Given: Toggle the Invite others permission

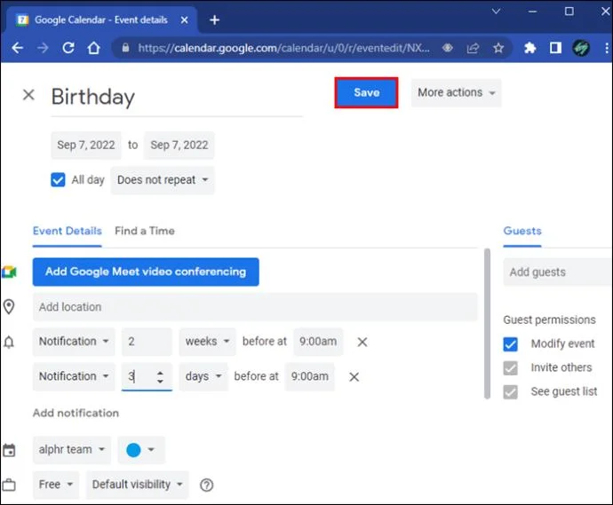Looking at the screenshot, I should 511,368.
